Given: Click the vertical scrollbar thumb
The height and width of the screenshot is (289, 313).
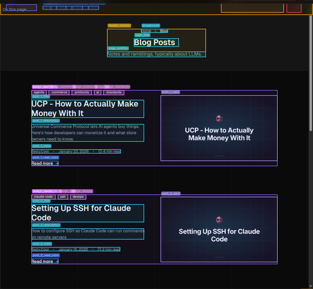Looking at the screenshot, I should tap(311, 73).
